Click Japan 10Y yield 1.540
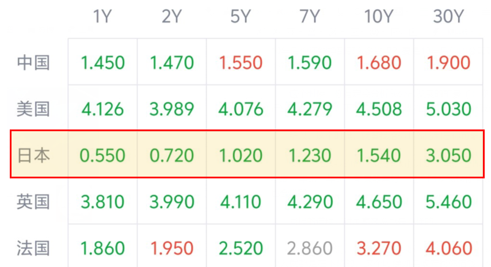The height and width of the screenshot is (267, 491). [x=379, y=155]
